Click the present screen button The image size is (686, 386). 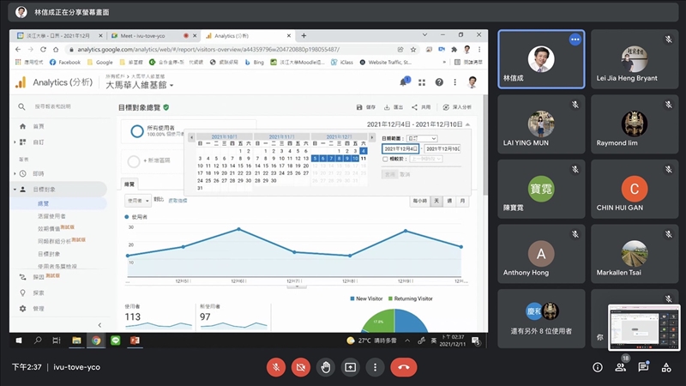351,367
